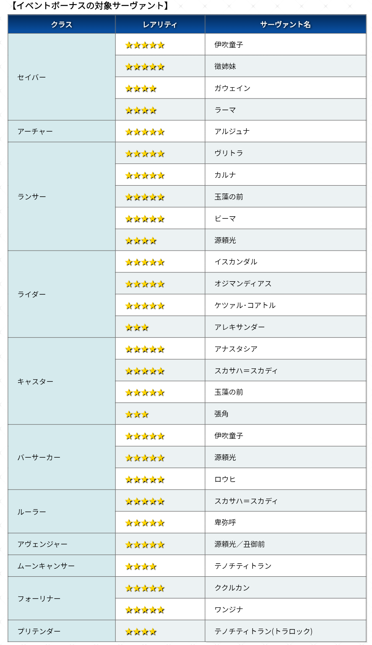Viewport: 372px width, 645px height.
Task: Click the レアリティ column header
Action: pyautogui.click(x=160, y=24)
